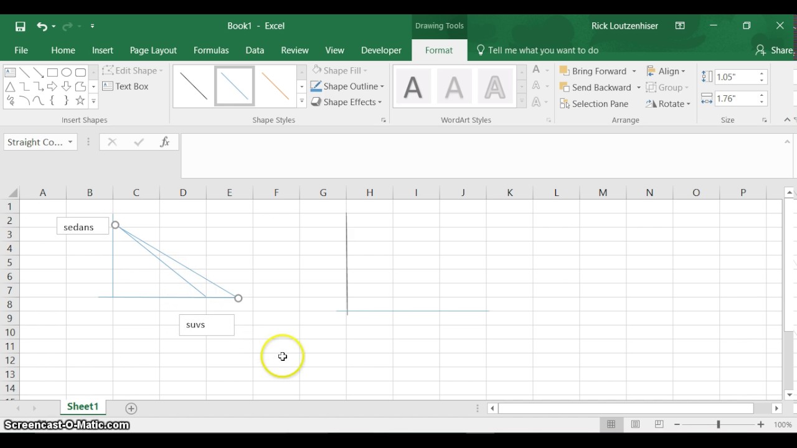Open the Rotate dropdown menu

(668, 104)
